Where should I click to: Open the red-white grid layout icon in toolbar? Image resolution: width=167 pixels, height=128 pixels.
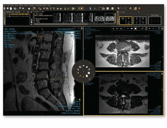pyautogui.click(x=108, y=9)
